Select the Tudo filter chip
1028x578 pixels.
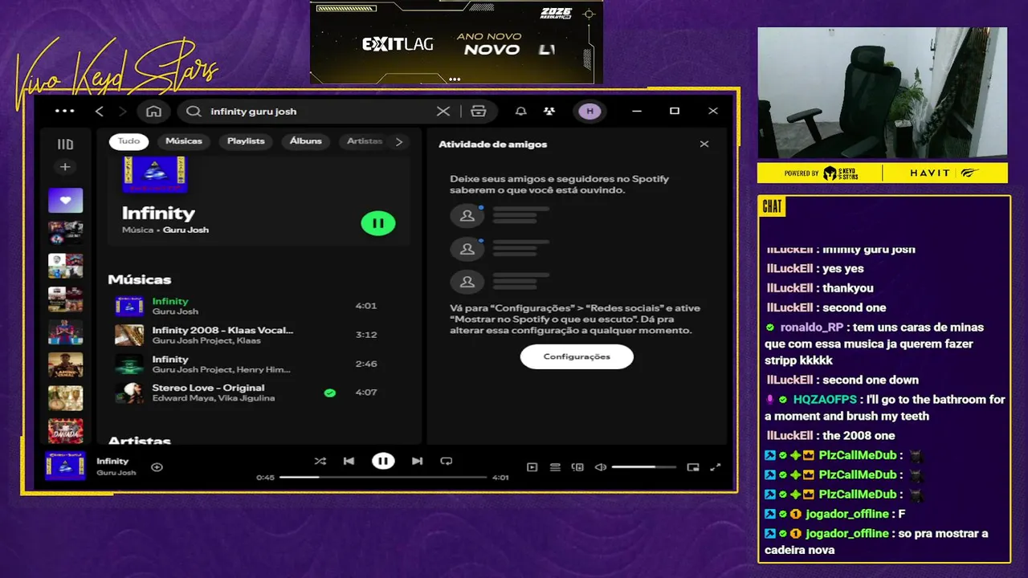pyautogui.click(x=128, y=141)
